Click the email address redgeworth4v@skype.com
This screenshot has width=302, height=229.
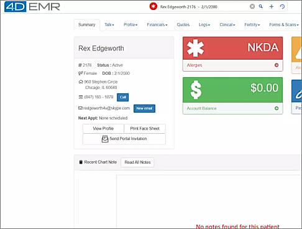[106, 108]
